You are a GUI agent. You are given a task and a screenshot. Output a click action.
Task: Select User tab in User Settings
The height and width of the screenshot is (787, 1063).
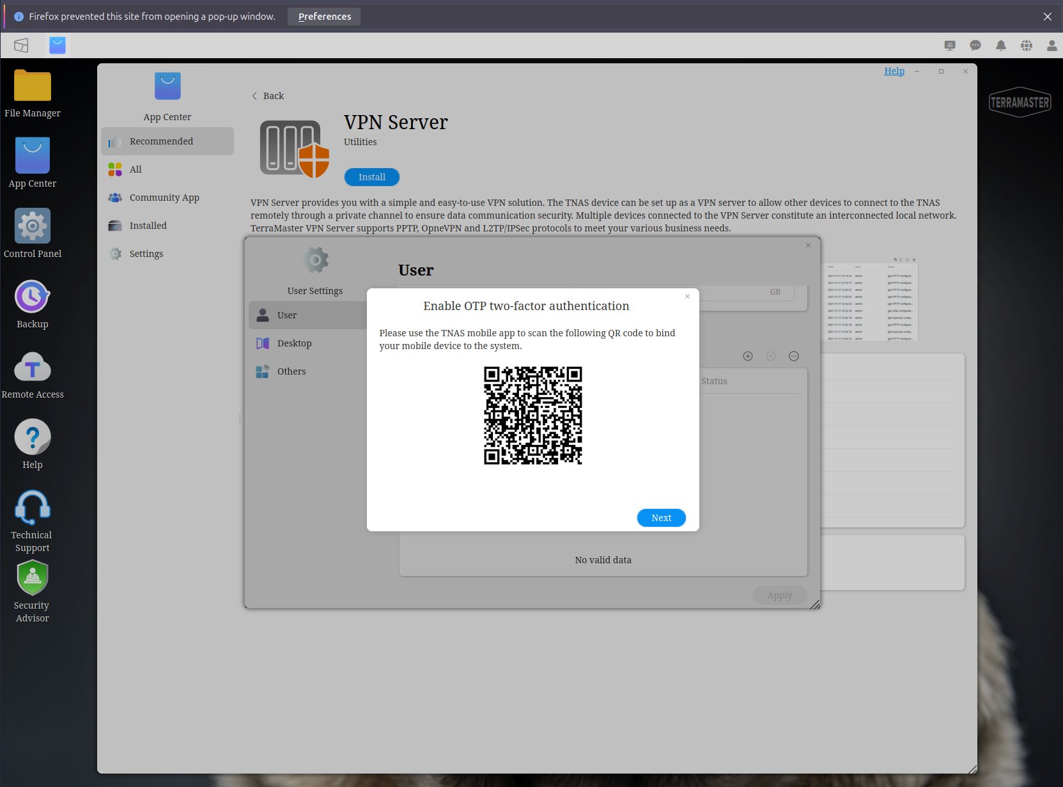tap(308, 315)
